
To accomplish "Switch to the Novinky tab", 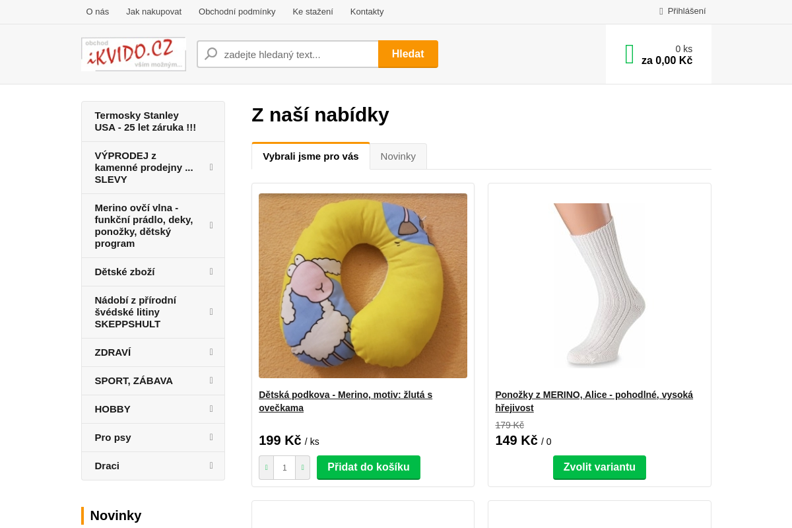I will point(398,156).
